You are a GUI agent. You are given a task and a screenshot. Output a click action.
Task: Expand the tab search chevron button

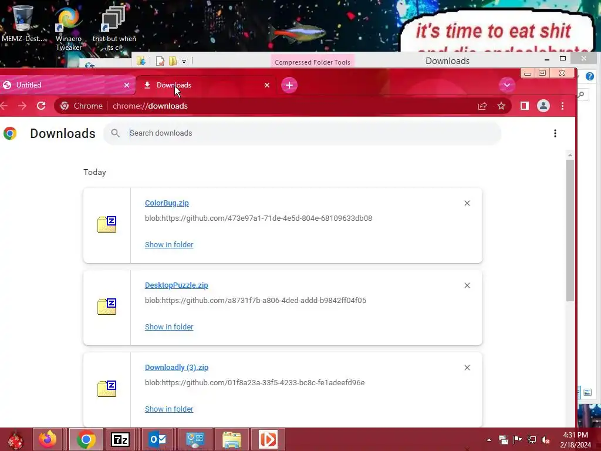[507, 85]
